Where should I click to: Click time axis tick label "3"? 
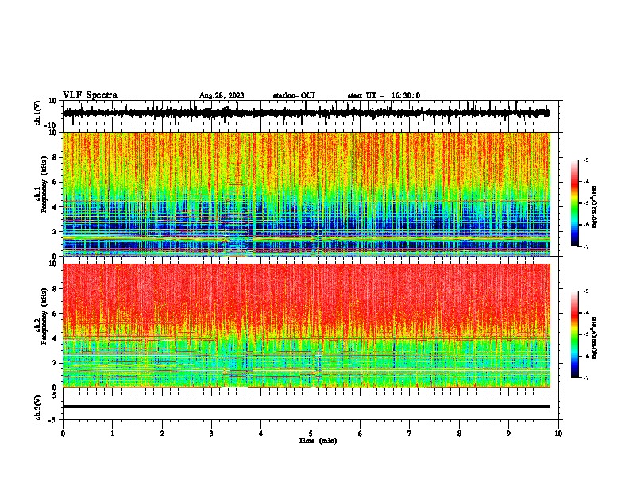point(211,434)
